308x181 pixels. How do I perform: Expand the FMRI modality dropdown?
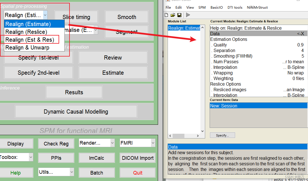point(153,143)
